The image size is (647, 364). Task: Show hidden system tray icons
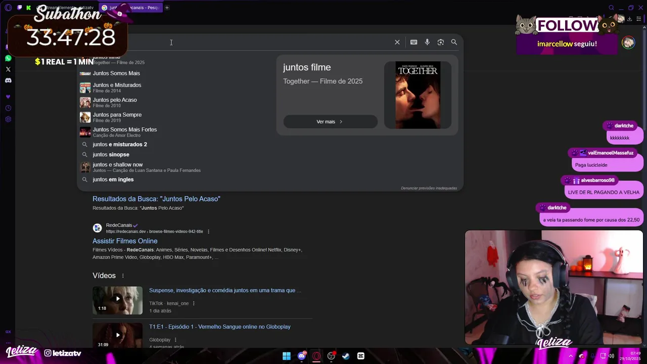point(571,356)
